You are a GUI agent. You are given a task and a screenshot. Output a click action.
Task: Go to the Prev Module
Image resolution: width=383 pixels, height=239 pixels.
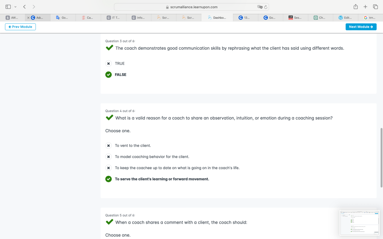20,27
